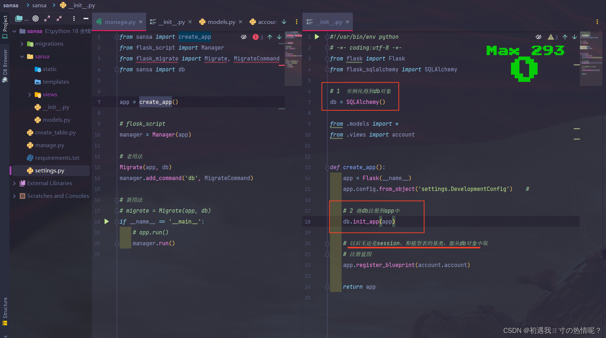Close the left __init__.py tab
The image size is (606, 338).
(190, 22)
